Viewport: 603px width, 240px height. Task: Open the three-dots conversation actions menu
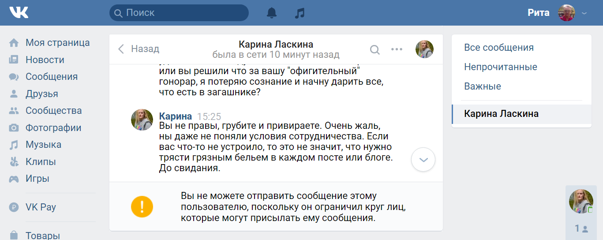(x=397, y=49)
